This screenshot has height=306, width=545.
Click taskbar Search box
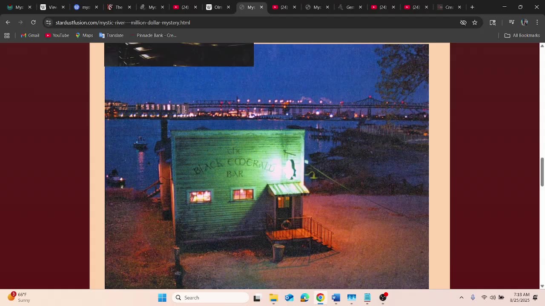(x=210, y=297)
